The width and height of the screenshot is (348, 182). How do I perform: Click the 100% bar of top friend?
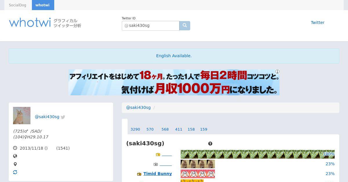[x=258, y=154]
